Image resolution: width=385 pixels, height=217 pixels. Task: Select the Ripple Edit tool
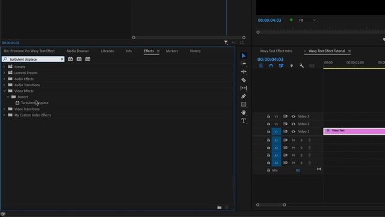point(243,72)
